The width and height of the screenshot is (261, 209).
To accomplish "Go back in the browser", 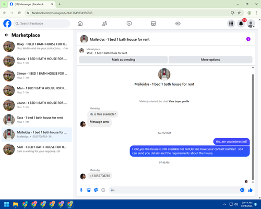I will point(5,13).
